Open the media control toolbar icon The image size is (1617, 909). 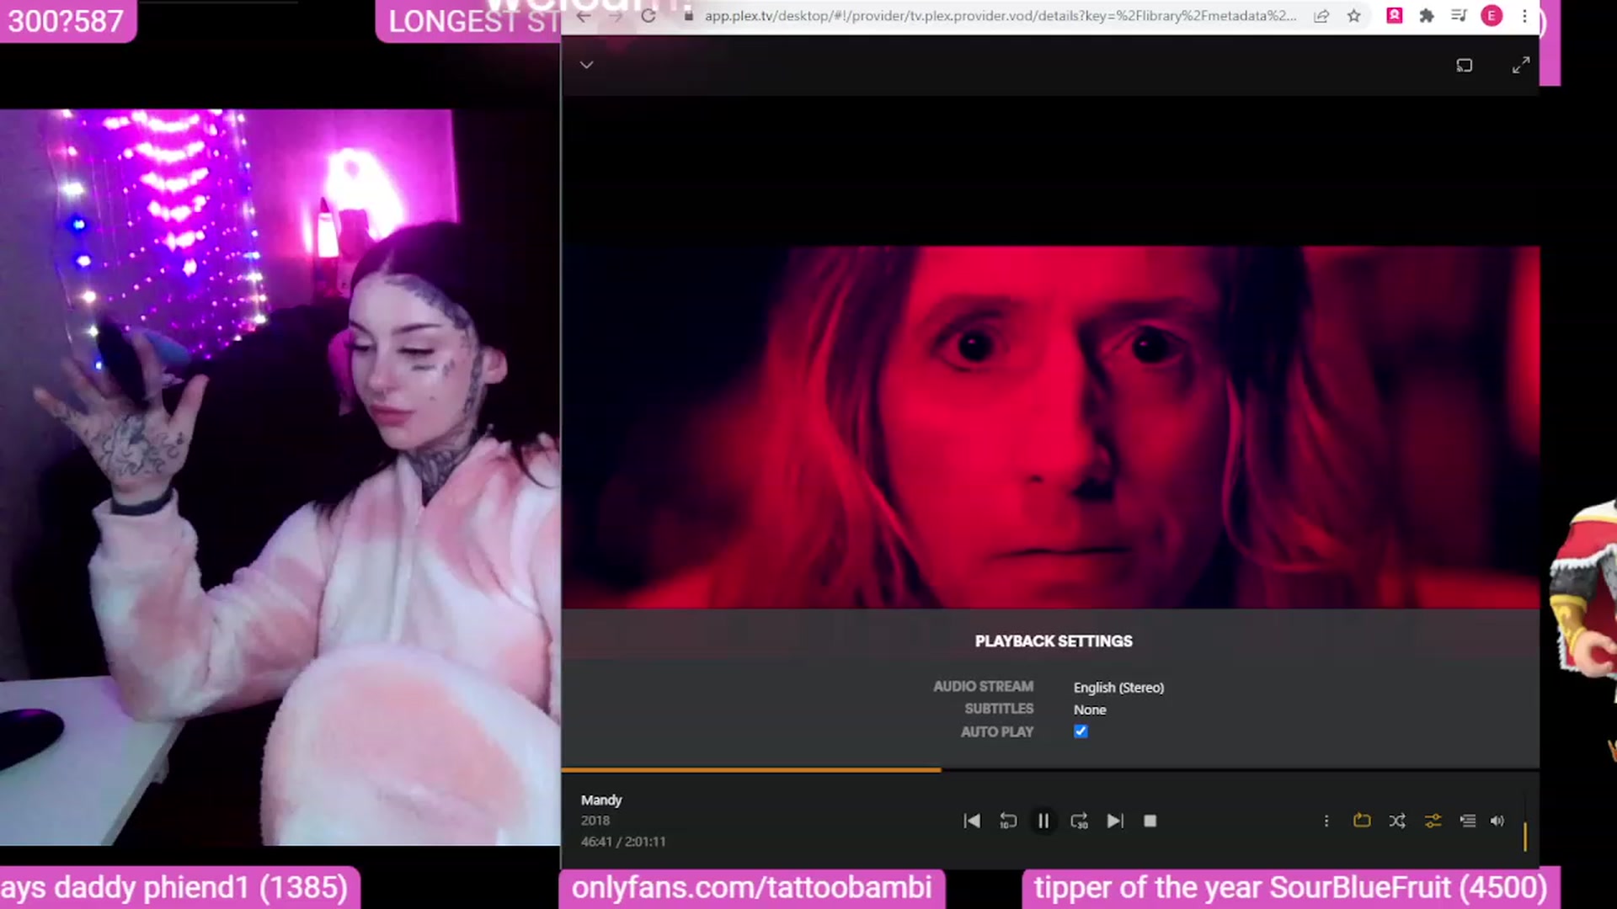tap(1459, 15)
